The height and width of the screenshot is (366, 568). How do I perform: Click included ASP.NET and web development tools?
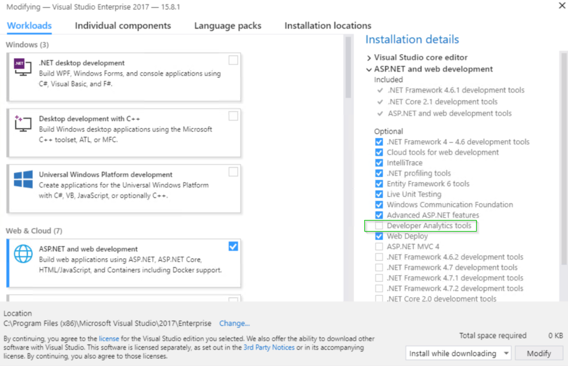coord(449,113)
